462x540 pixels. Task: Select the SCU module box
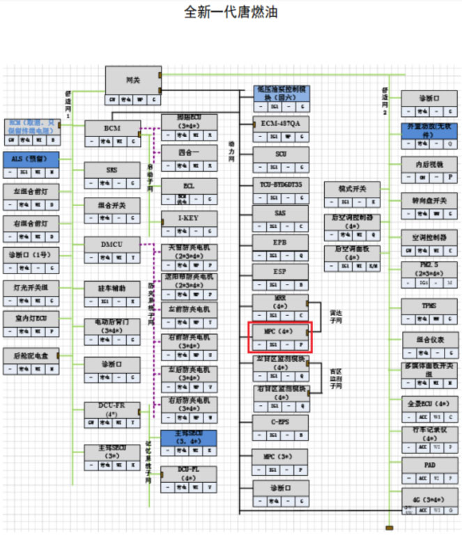click(281, 160)
